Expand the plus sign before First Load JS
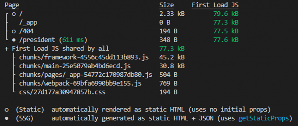Image resolution: width=298 pixels, height=126 pixels. [x=6, y=49]
